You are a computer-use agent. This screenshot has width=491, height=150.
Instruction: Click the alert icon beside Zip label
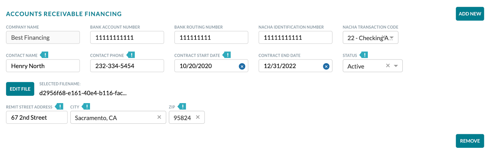pyautogui.click(x=182, y=107)
